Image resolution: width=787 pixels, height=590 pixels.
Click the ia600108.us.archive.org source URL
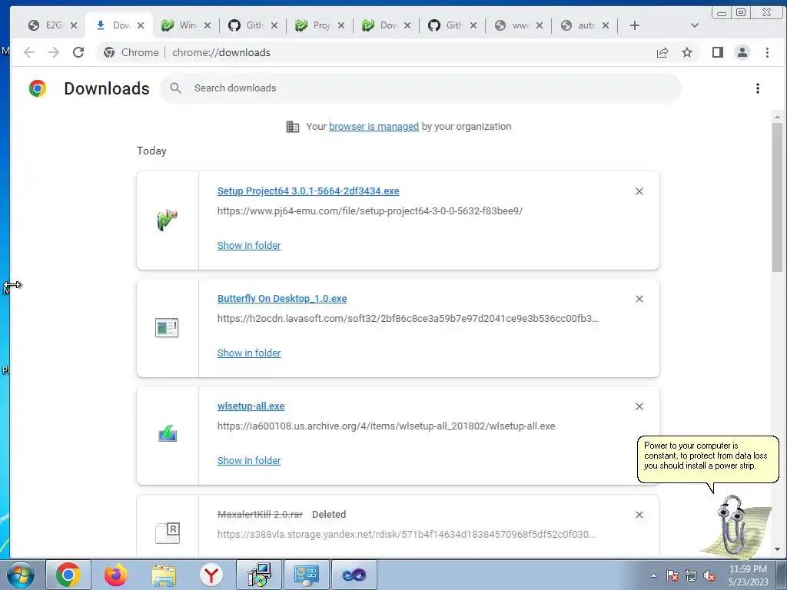coord(386,426)
